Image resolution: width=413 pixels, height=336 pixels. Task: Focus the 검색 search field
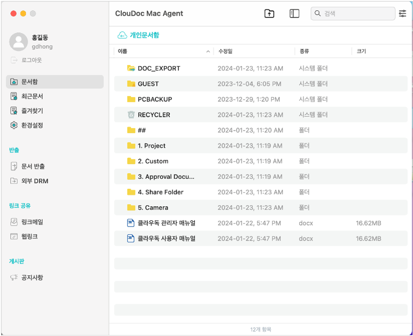(x=353, y=13)
